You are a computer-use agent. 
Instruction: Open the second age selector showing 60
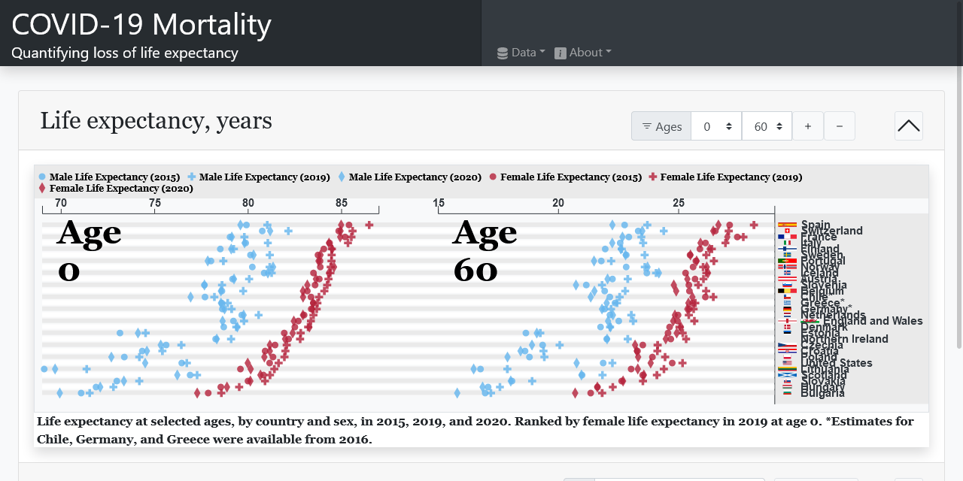click(x=767, y=126)
